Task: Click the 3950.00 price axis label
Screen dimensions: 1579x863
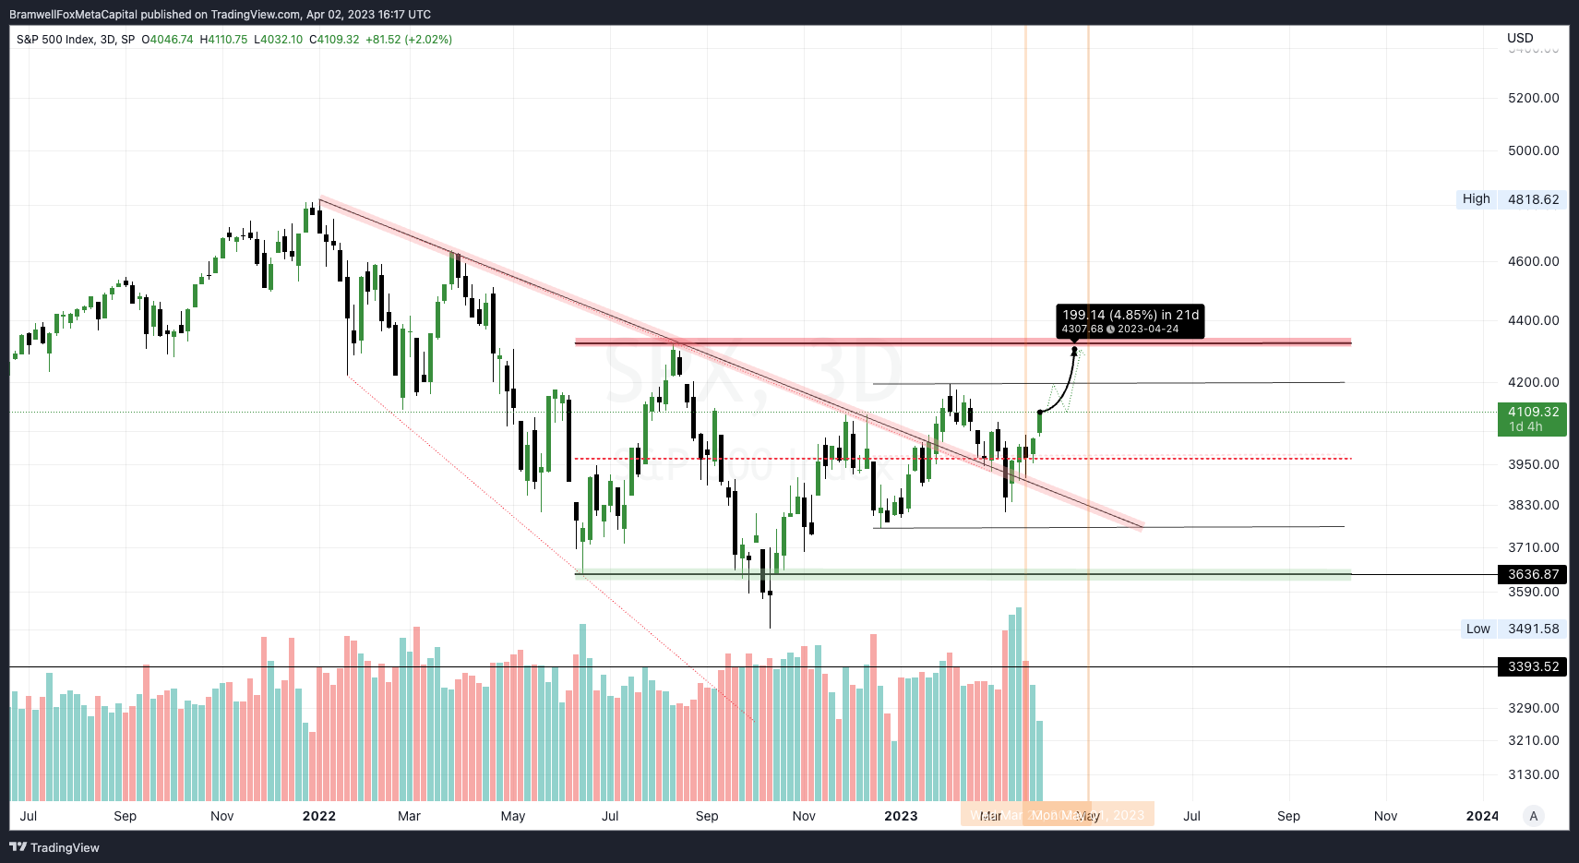Action: point(1534,464)
